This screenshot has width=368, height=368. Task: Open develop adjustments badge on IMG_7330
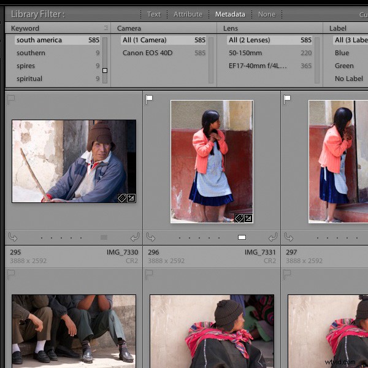pos(131,198)
